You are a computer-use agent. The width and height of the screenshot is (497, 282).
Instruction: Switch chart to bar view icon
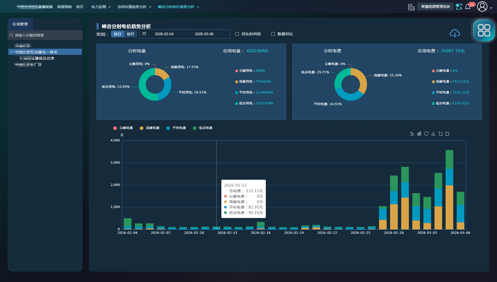tap(419, 134)
